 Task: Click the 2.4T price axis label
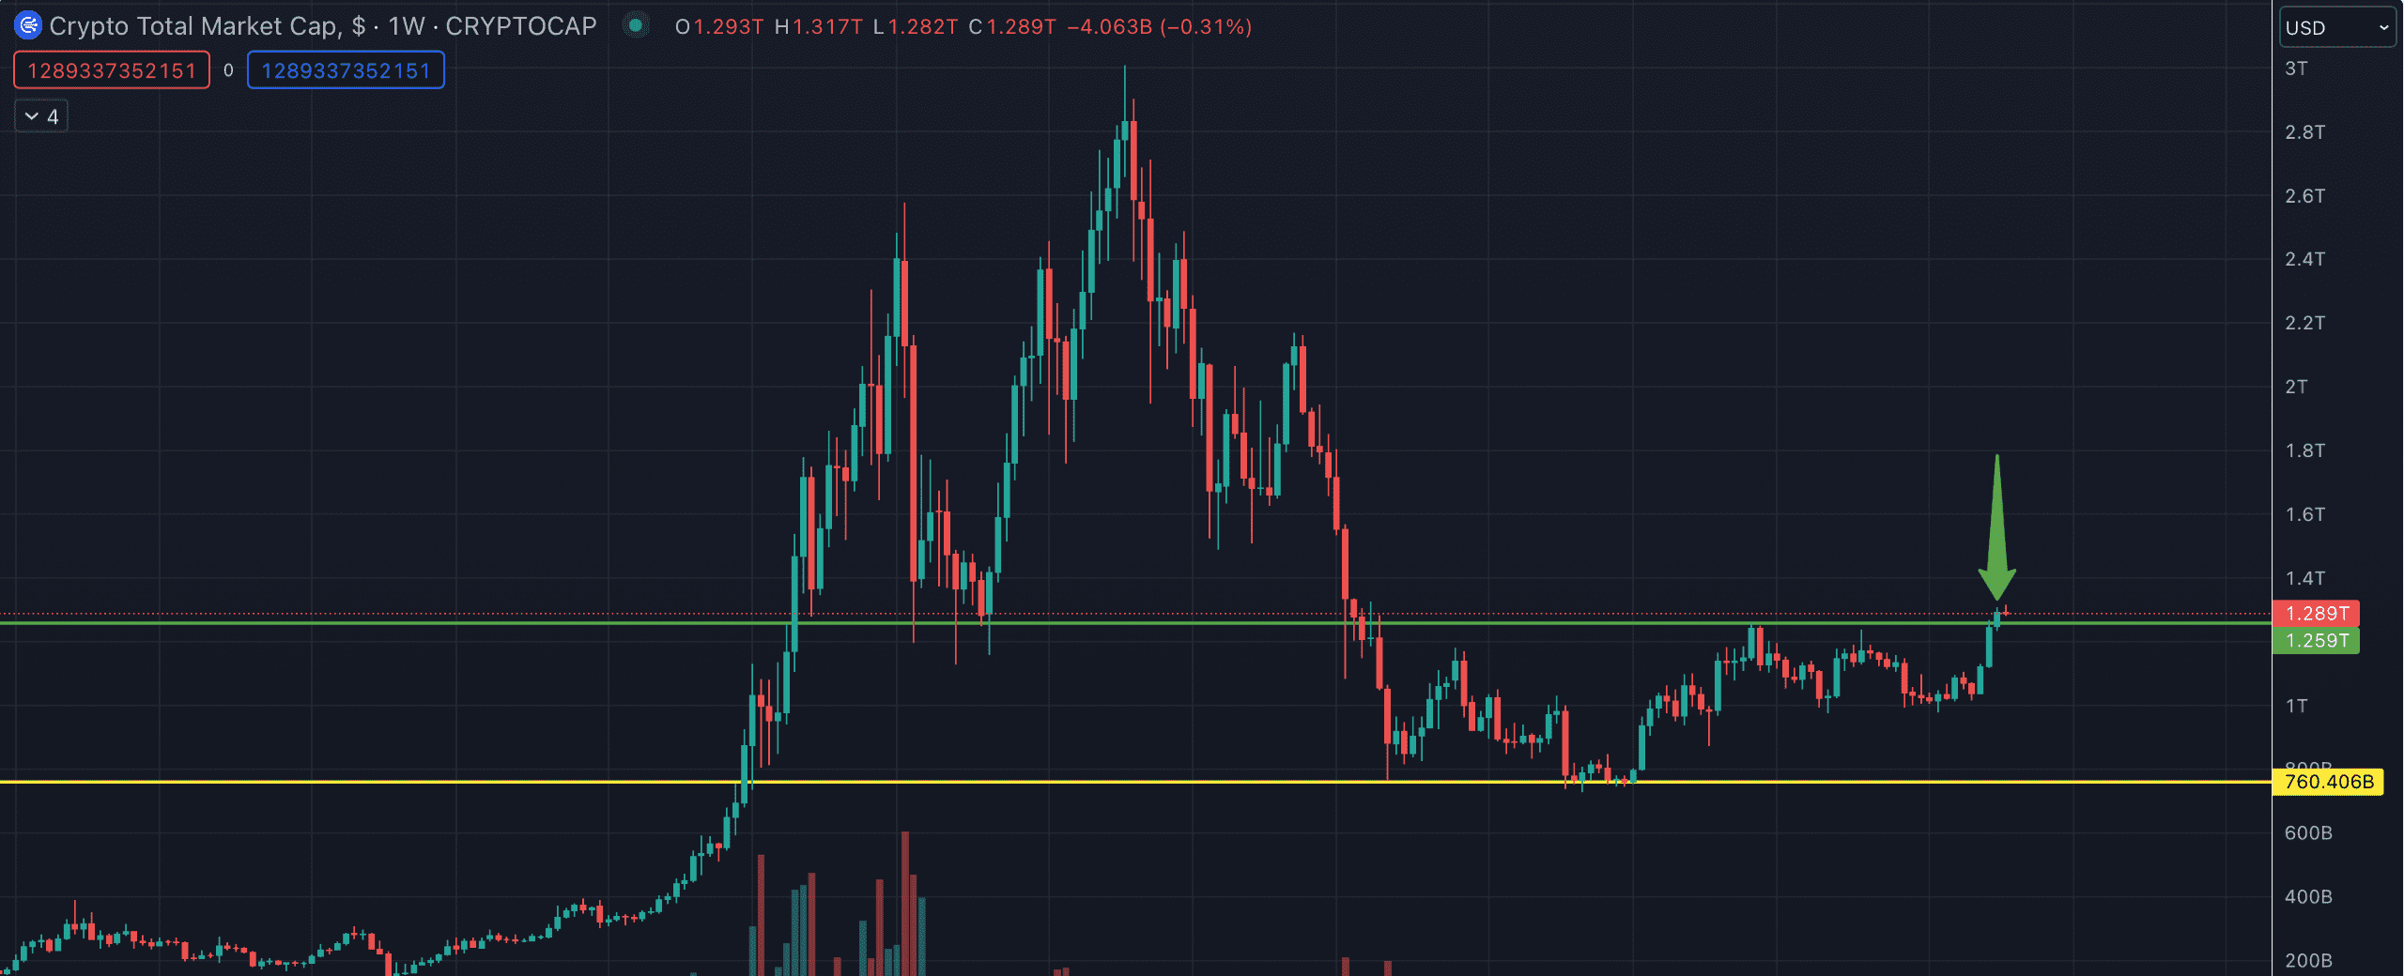pos(2304,259)
